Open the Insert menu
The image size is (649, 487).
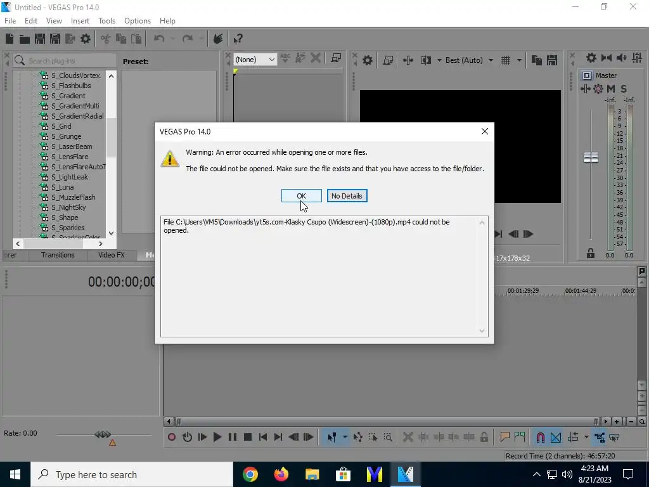80,21
